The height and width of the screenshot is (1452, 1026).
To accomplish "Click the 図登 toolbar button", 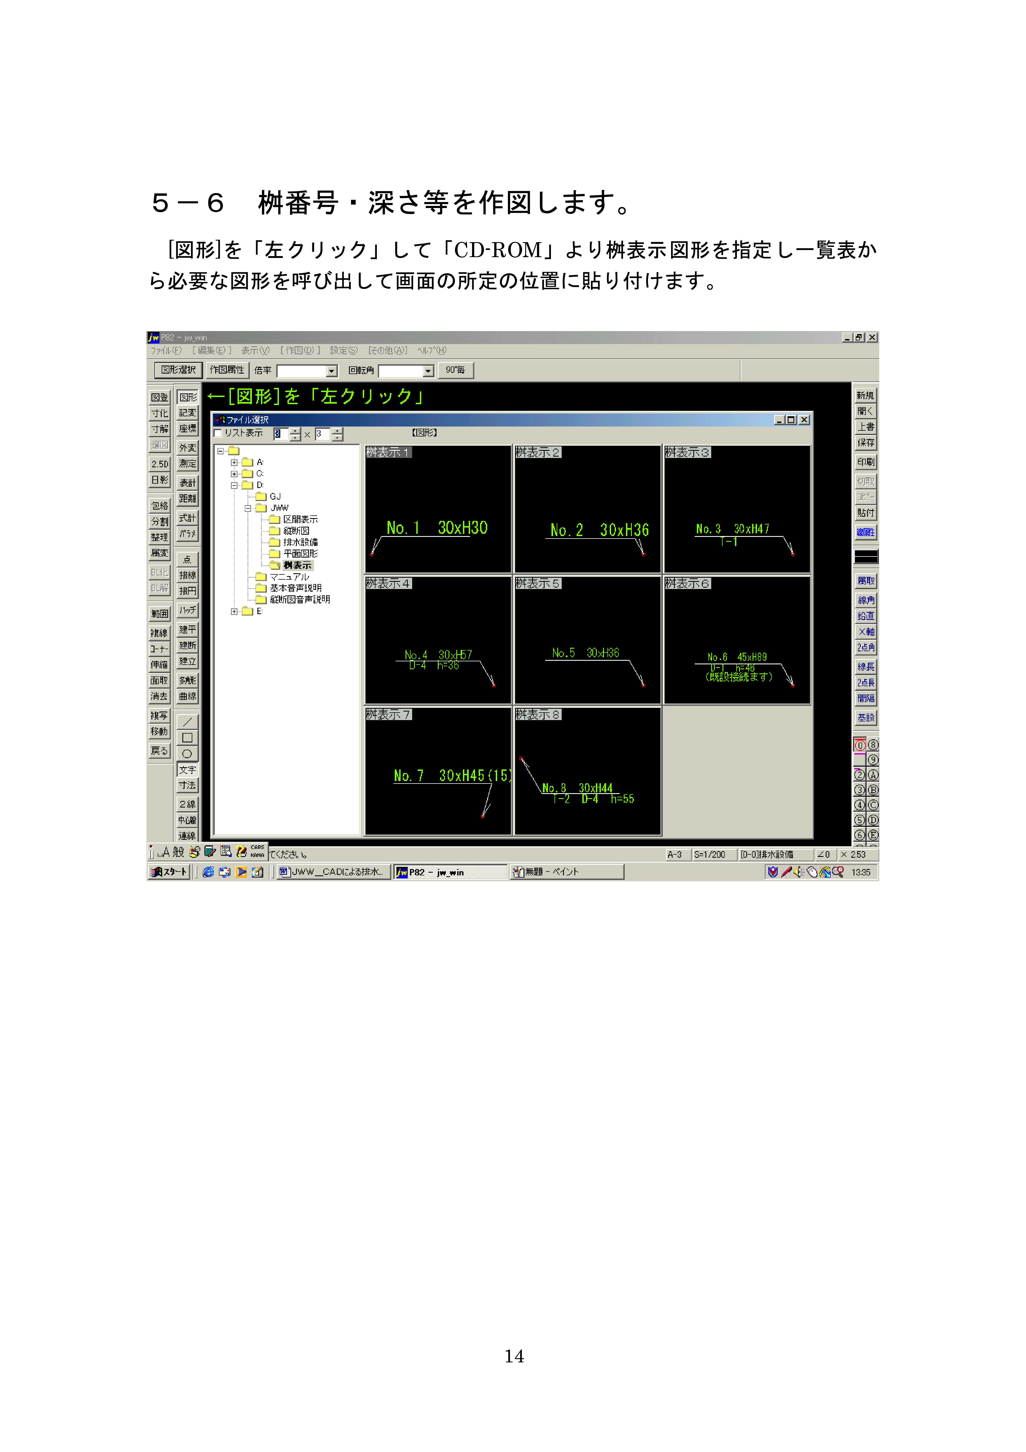I will 159,397.
